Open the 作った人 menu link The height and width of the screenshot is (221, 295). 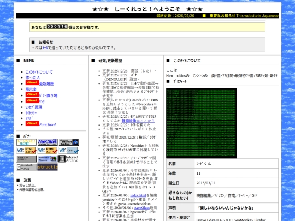[33, 77]
